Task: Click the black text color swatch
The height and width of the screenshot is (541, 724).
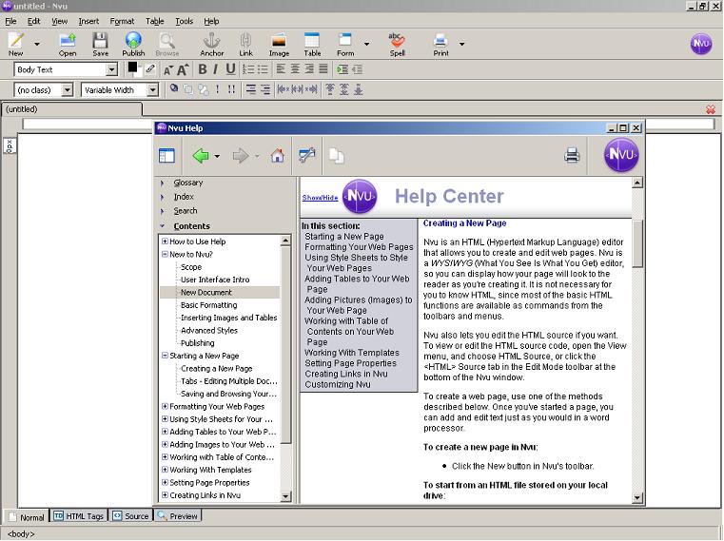Action: [x=132, y=68]
